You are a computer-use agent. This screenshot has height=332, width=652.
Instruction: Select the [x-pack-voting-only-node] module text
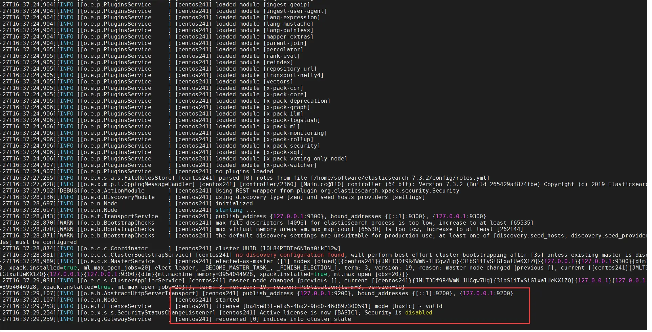(x=305, y=159)
